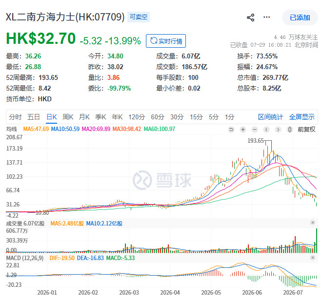Click the 委比 -99.79% value
This screenshot has width=323, height=299.
click(119, 88)
